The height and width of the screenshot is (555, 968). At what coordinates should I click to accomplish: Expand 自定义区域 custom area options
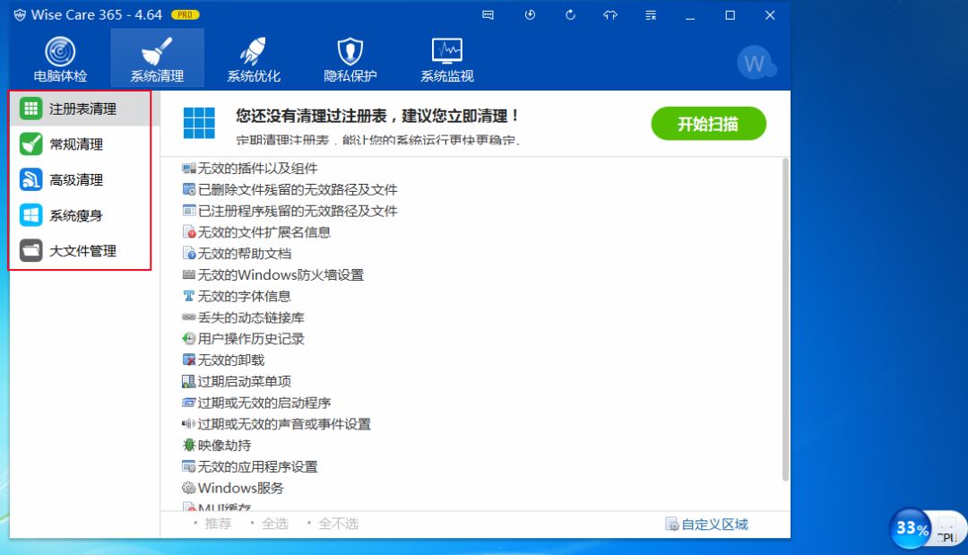pos(713,523)
